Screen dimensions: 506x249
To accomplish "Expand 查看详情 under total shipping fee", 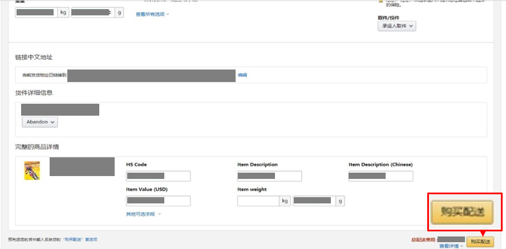I will pos(451,246).
